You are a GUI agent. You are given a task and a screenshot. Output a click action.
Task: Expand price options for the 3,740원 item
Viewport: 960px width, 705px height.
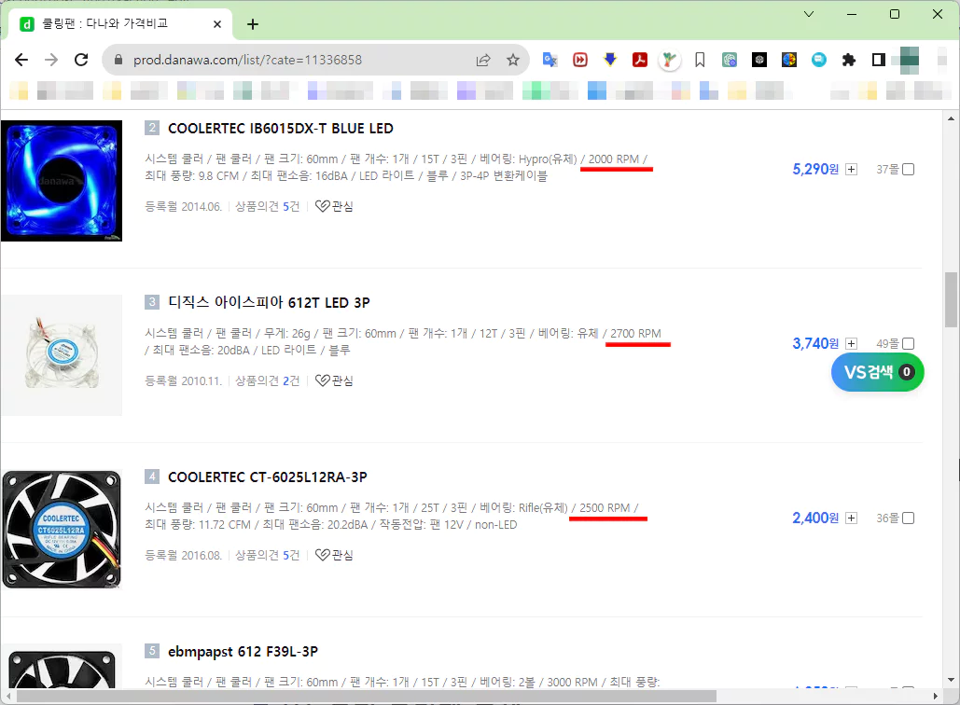(x=852, y=344)
